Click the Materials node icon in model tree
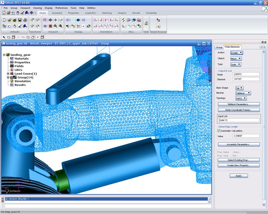The width and height of the screenshot is (268, 214). pos(12,59)
